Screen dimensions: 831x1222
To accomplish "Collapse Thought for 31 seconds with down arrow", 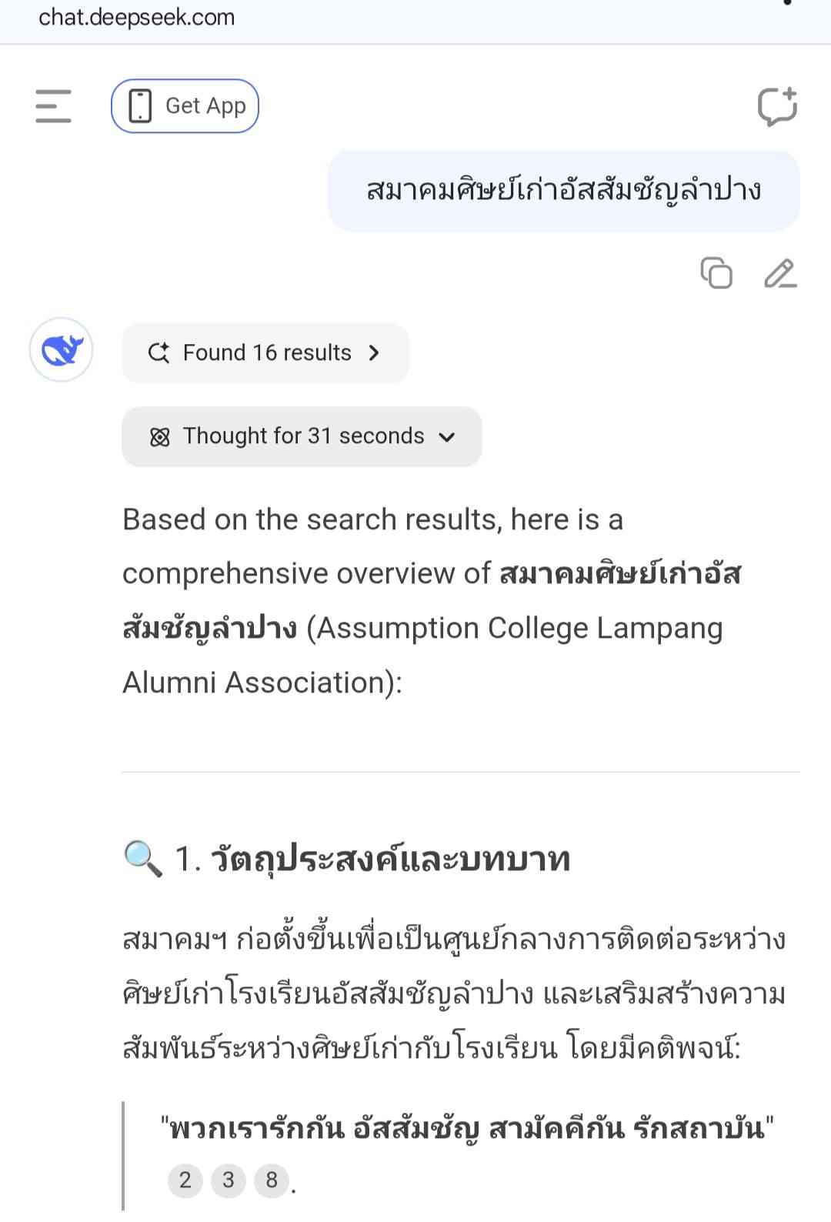I will pyautogui.click(x=447, y=437).
